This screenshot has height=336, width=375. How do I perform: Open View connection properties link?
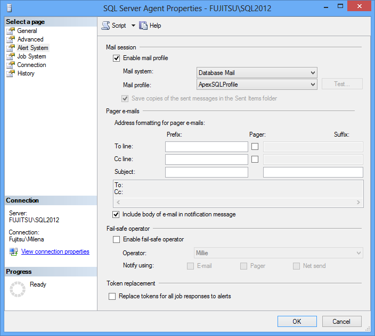click(55, 251)
